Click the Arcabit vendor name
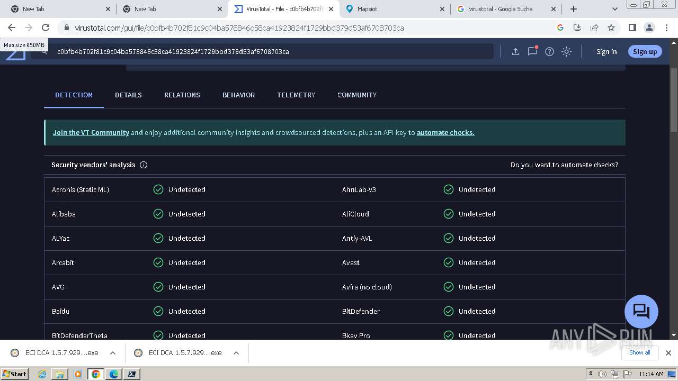 point(63,262)
